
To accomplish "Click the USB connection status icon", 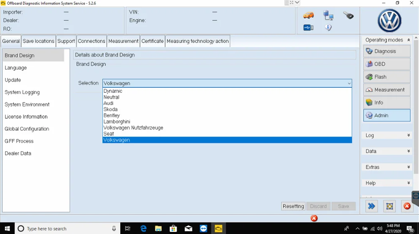I will tap(308, 28).
